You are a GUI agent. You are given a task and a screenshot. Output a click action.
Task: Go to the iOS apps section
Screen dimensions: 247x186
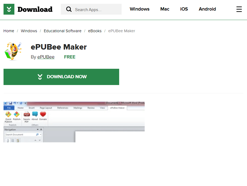pos(184,9)
